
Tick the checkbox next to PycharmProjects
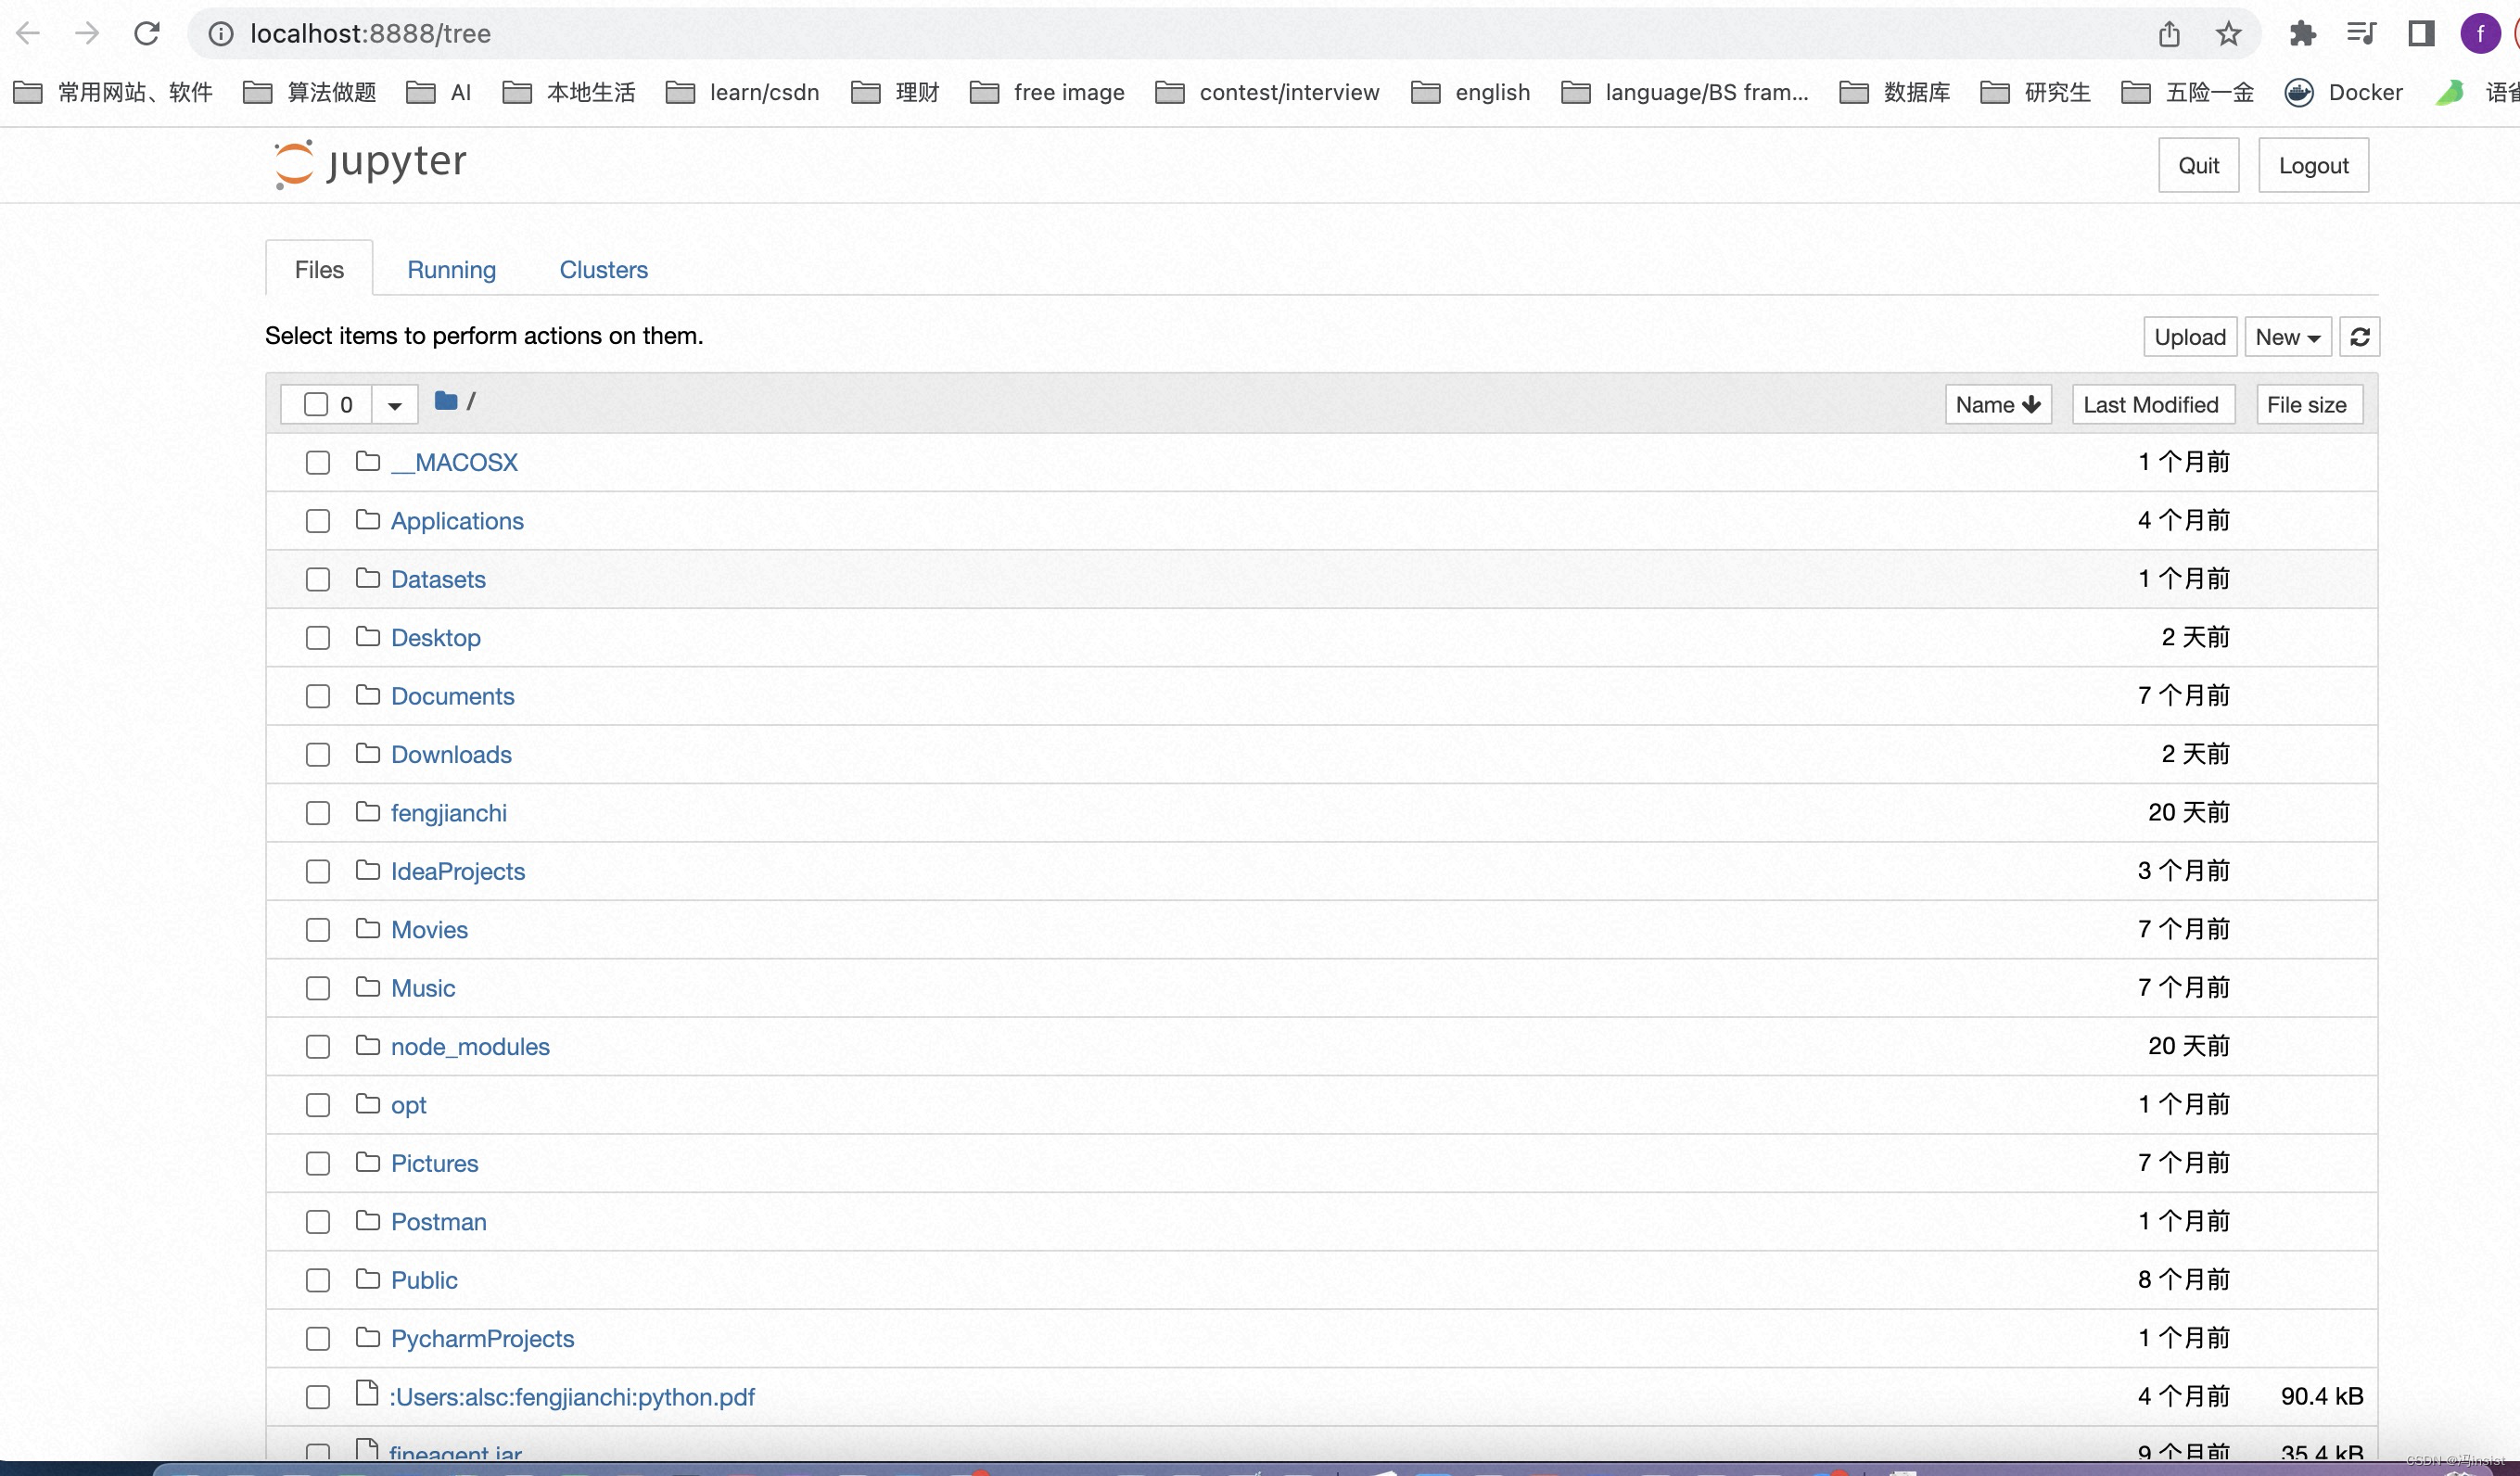pos(318,1339)
